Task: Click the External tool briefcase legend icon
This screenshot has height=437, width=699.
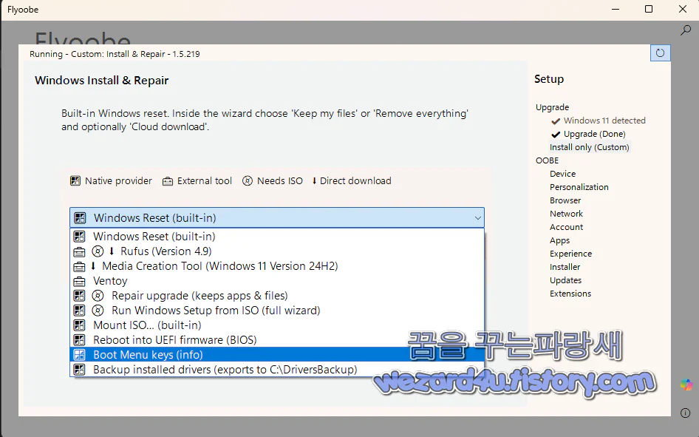Action: coord(168,181)
